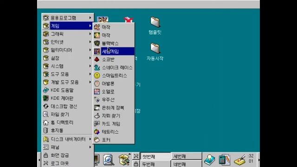Launch 테트리스 from its colored blocks icon
The width and height of the screenshot is (297, 167).
[97, 132]
